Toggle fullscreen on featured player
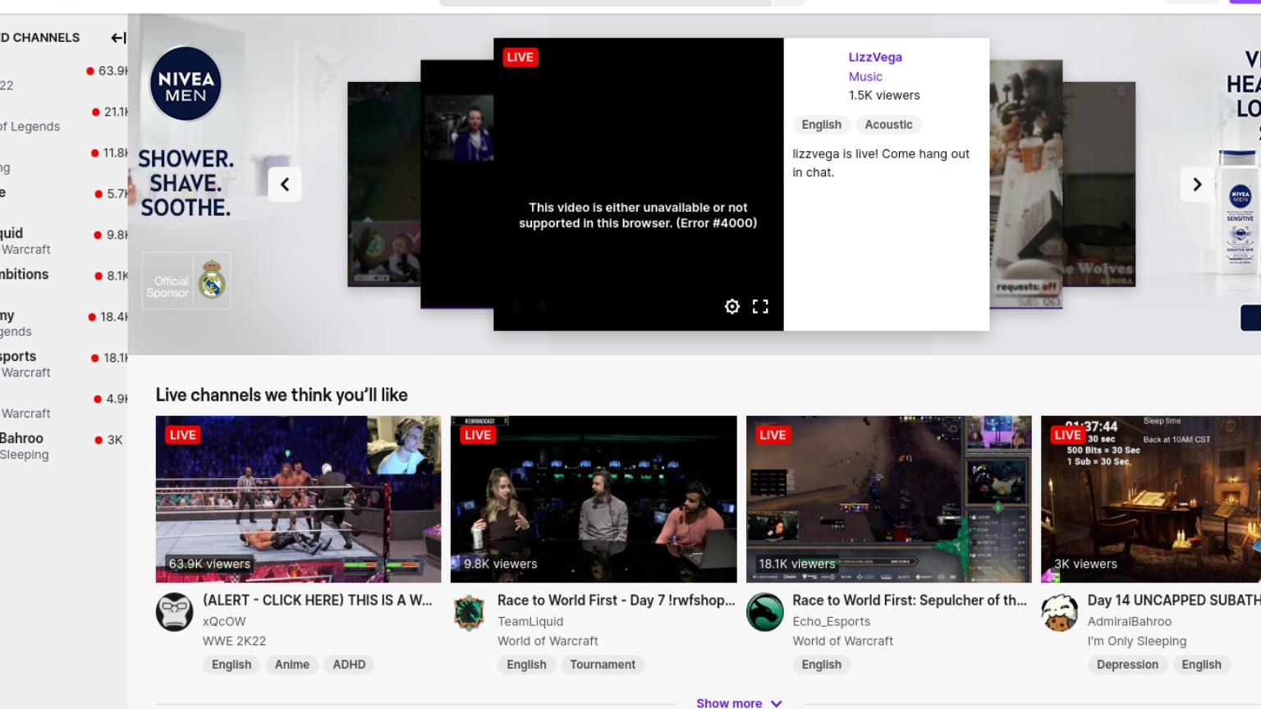Screen dimensions: 1261x709 pos(761,306)
